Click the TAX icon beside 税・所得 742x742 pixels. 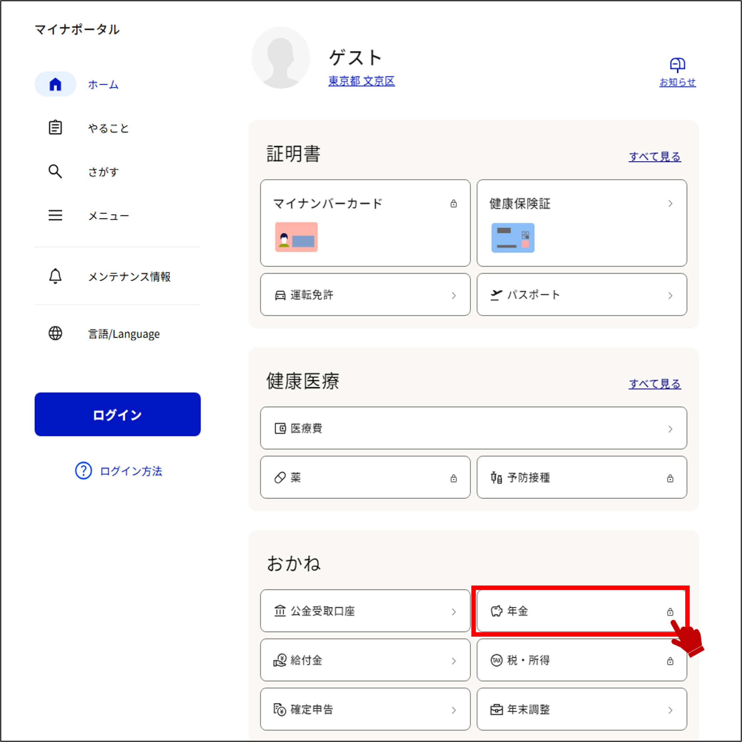pos(496,660)
